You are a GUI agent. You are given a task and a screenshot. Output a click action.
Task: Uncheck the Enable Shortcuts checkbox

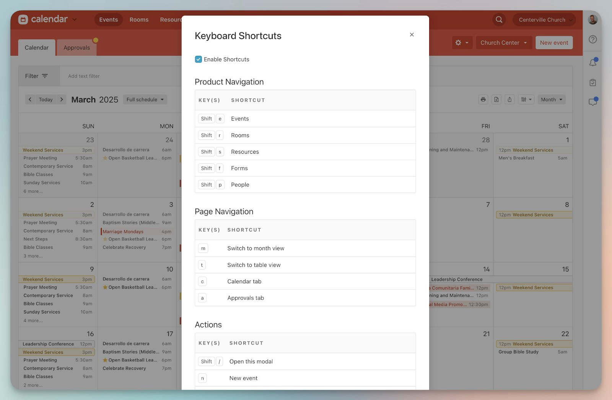199,60
